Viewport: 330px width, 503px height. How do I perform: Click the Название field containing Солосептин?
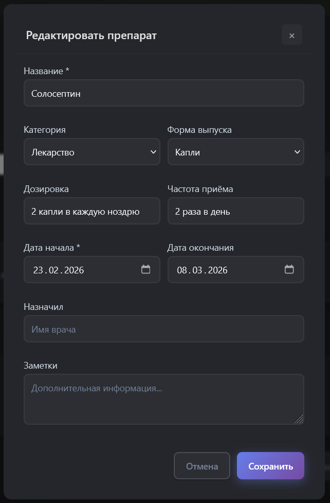163,93
